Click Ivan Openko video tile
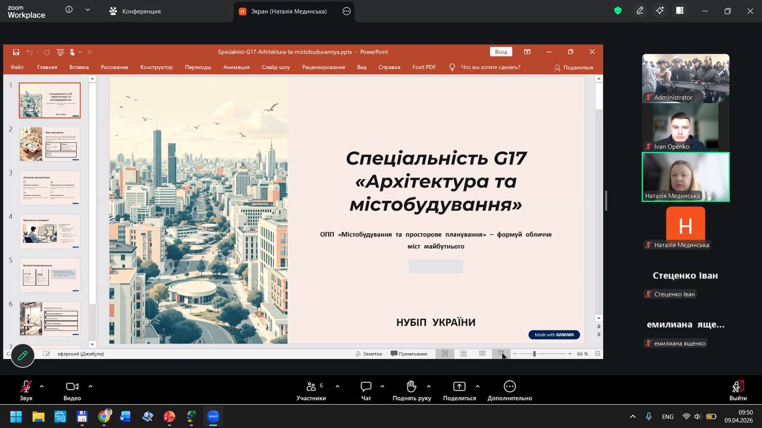Viewport: 762px width, 428px height. 686,127
